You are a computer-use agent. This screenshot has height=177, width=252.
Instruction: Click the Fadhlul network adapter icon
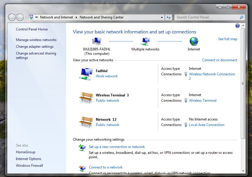pyautogui.click(x=86, y=73)
